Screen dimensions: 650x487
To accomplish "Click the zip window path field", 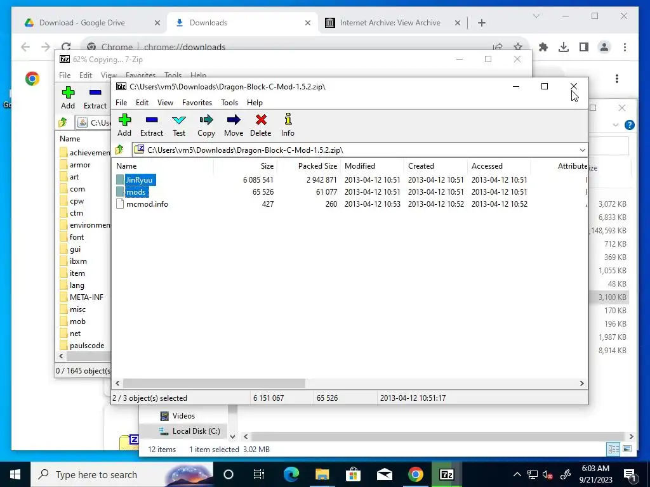I will pos(360,150).
